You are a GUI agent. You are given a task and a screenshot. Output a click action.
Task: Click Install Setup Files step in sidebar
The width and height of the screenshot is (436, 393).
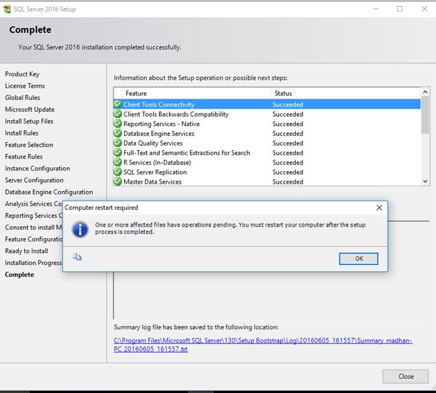29,121
